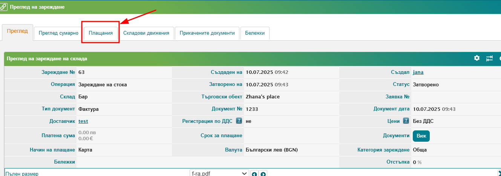The width and height of the screenshot is (501, 176).
Task: Click the arrow icon at far right edge
Action: (499, 173)
